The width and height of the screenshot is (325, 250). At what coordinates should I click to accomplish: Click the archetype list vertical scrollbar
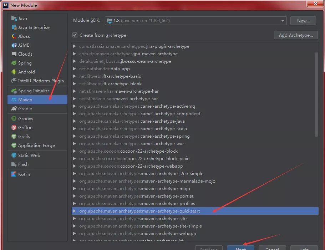[x=316, y=95]
